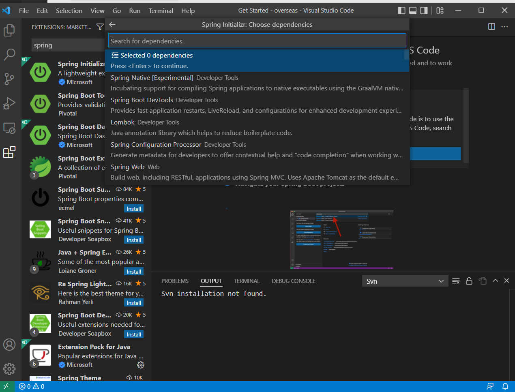
Task: Select Spring Web dependency
Action: click(x=257, y=172)
